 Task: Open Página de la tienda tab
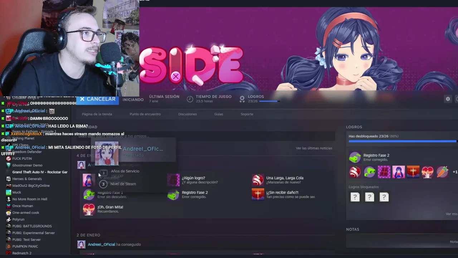coord(97,114)
